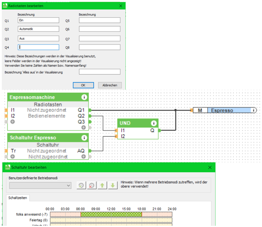Select the Espresso memory flag label
262x227 pixels.
click(222, 110)
